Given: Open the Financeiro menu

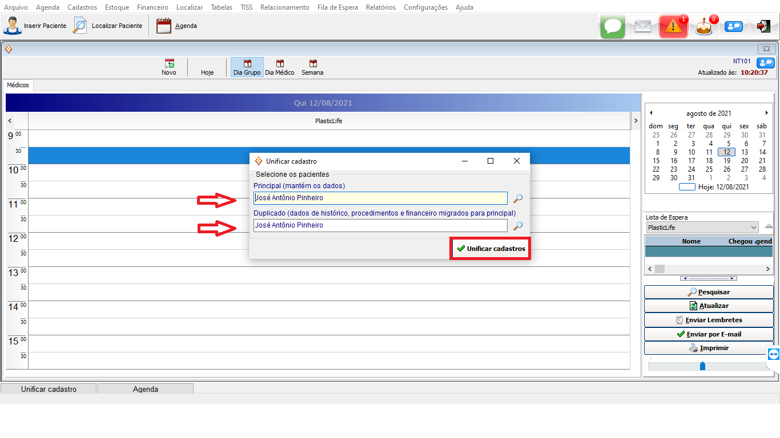Looking at the screenshot, I should pos(152,7).
